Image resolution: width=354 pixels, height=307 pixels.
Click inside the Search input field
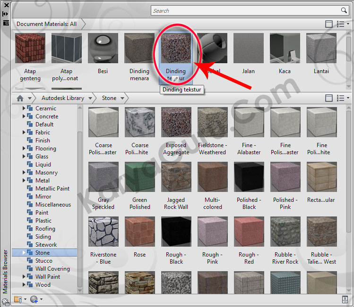click(246, 10)
